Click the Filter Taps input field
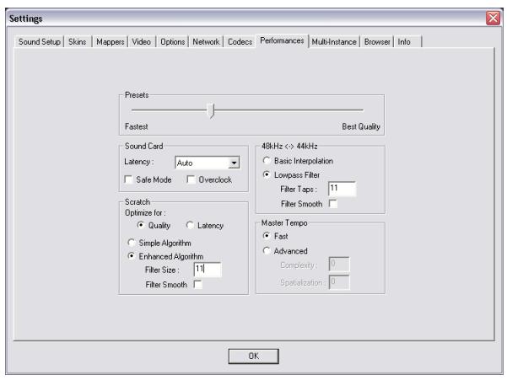507x380 pixels. 342,189
